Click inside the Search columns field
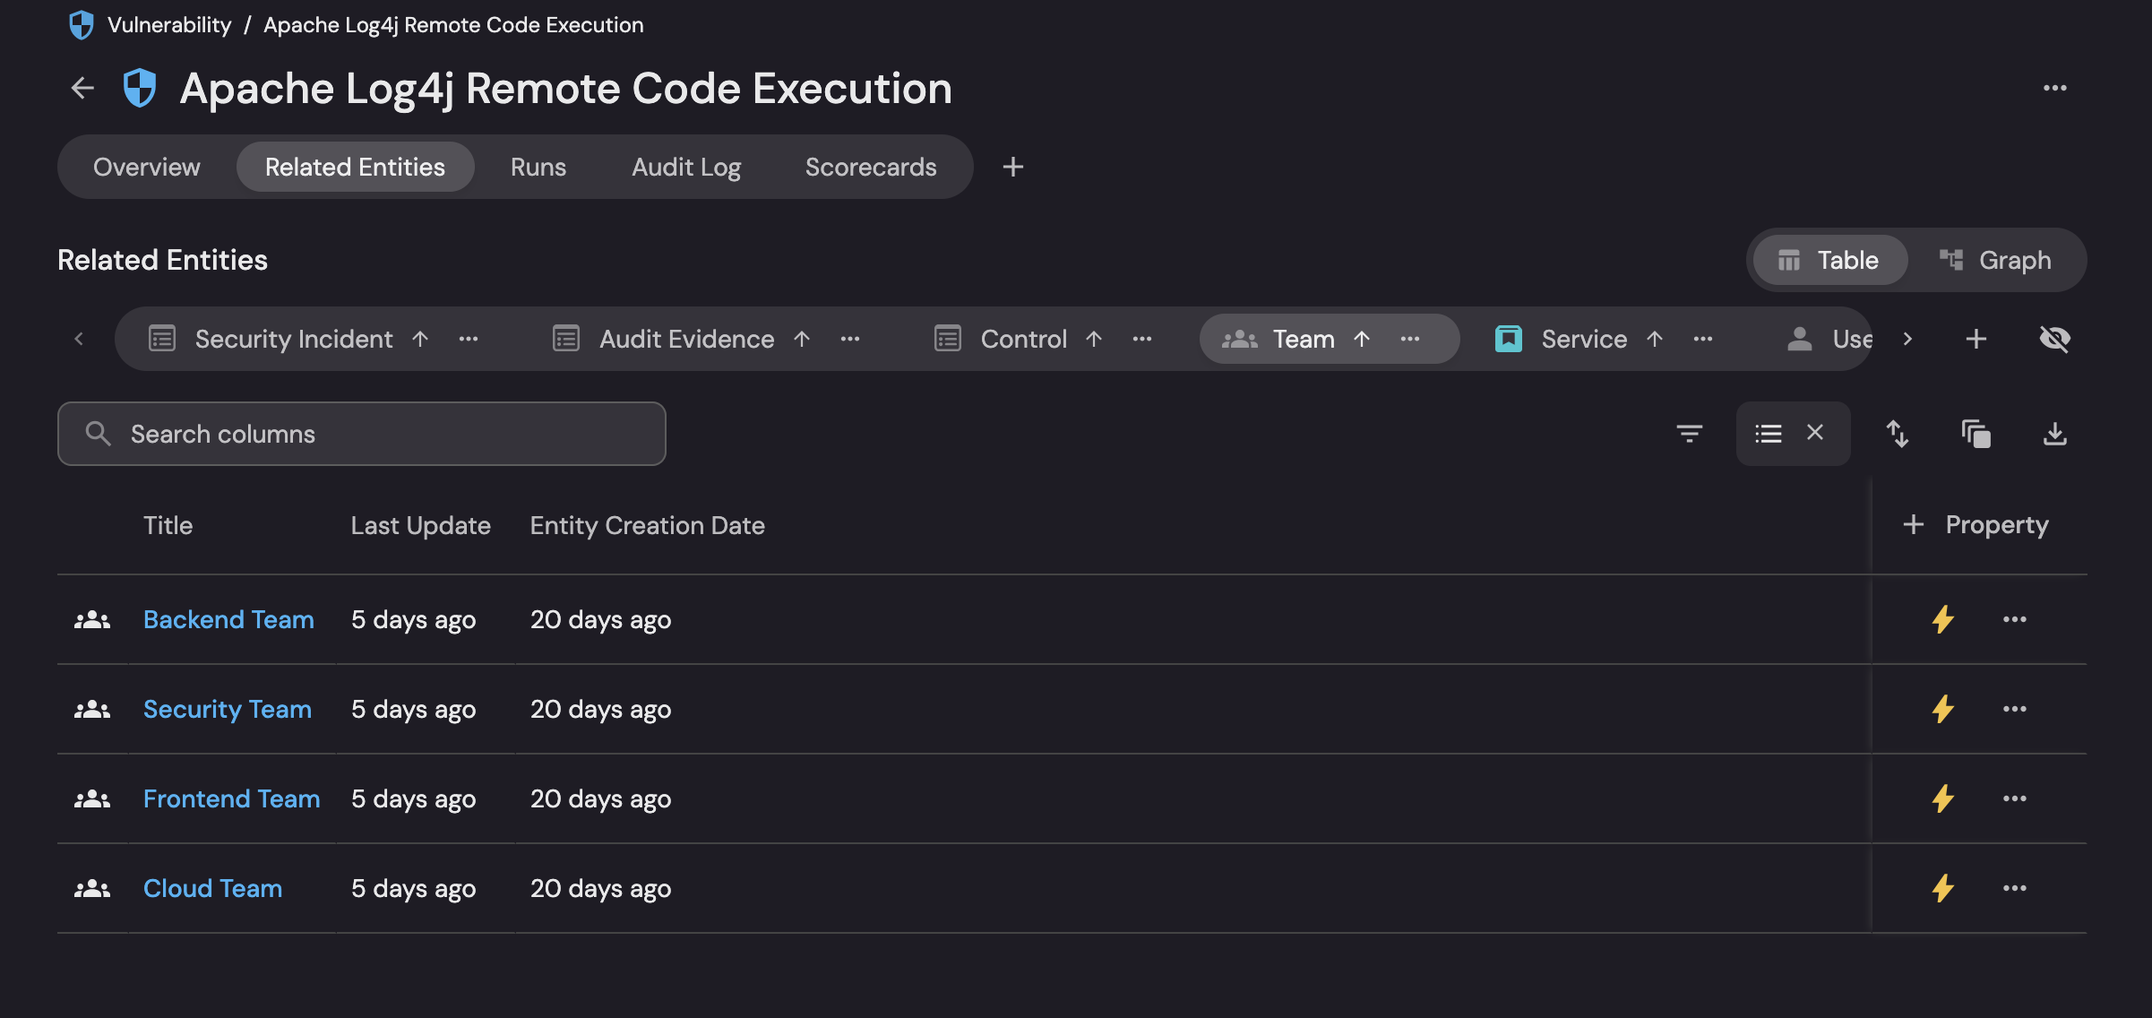This screenshot has width=2152, height=1018. (358, 434)
